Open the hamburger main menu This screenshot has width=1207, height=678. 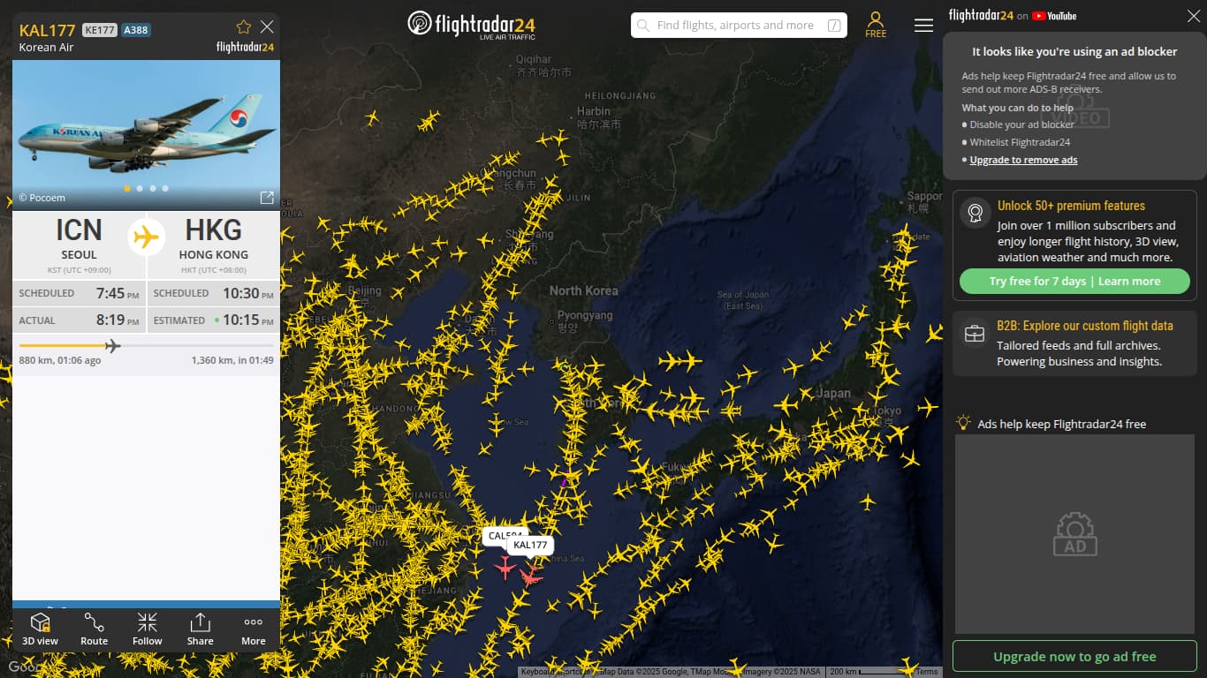point(923,25)
